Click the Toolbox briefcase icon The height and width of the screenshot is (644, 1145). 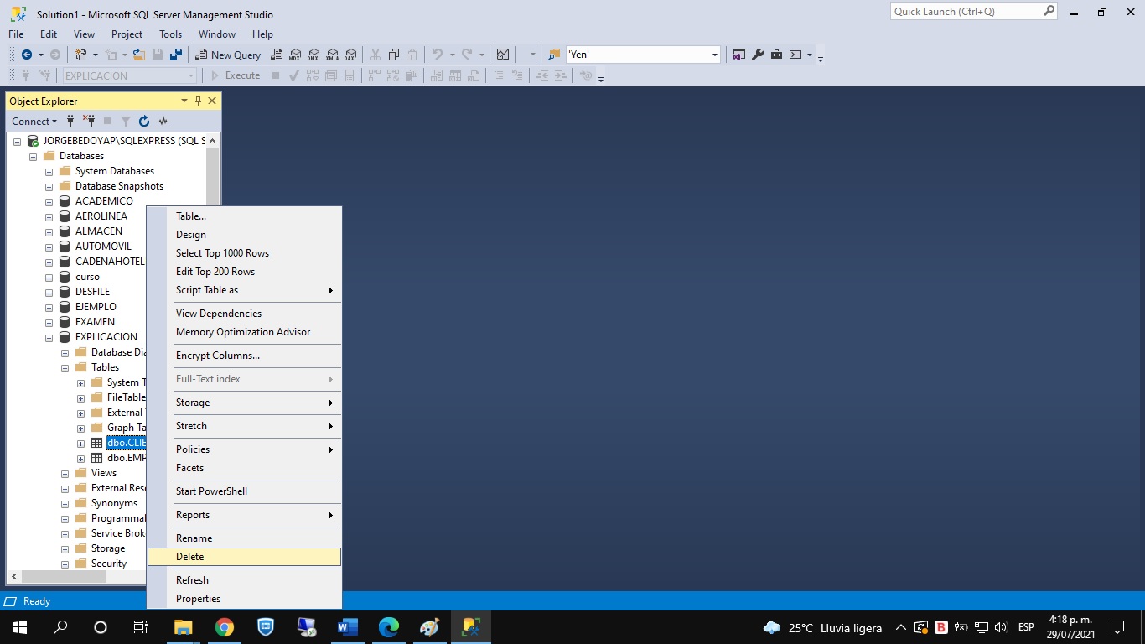click(777, 55)
